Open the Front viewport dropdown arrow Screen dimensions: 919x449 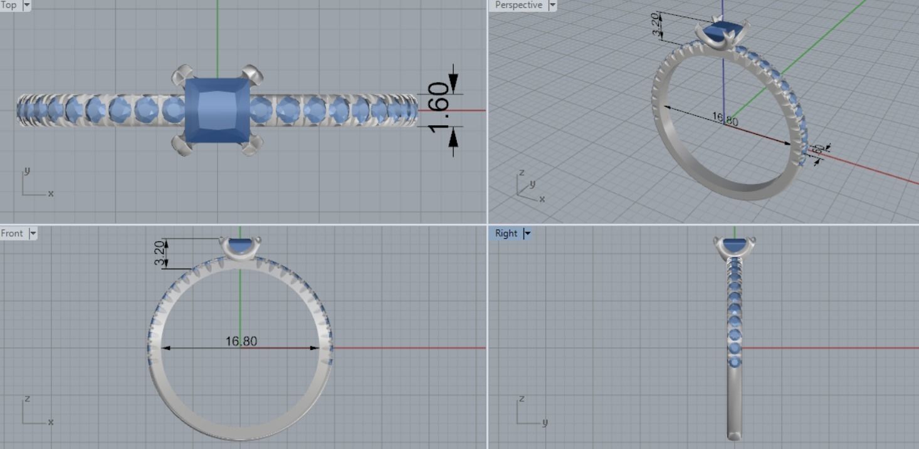pos(33,233)
